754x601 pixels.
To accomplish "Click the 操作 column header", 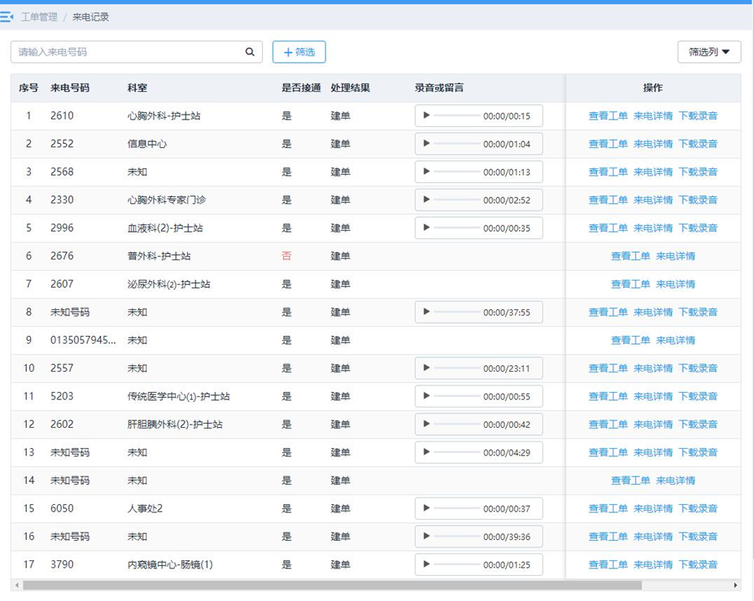I will (653, 88).
